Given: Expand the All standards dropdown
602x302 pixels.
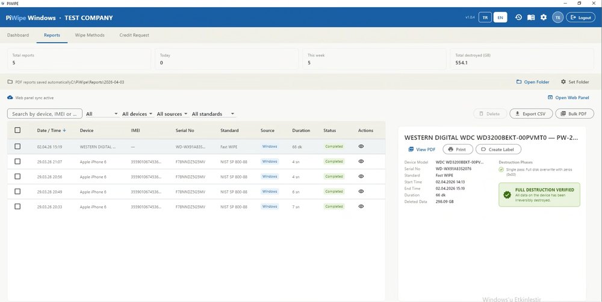Looking at the screenshot, I should click(x=213, y=113).
